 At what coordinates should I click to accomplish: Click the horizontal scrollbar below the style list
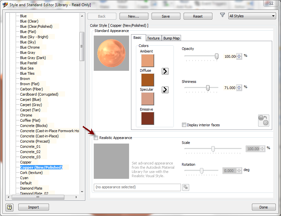pyautogui.click(x=38, y=197)
